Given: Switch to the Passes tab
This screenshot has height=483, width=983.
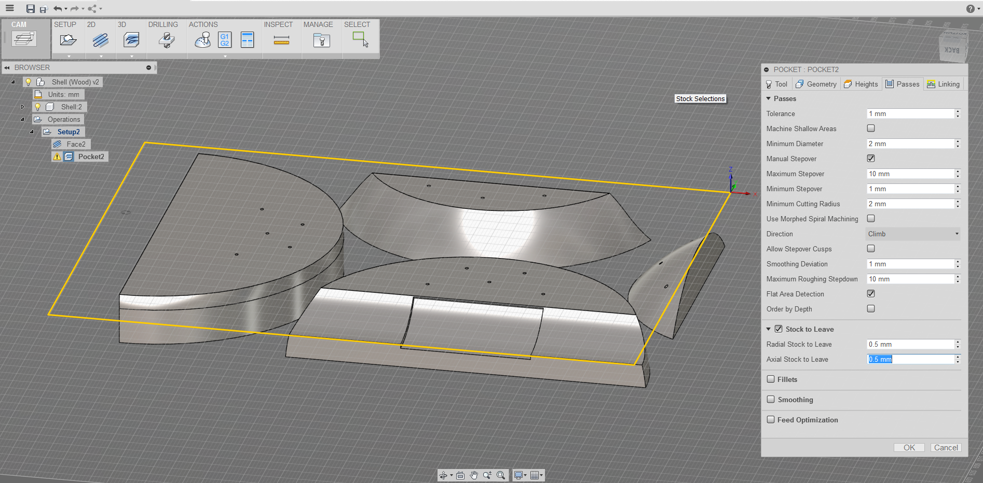Looking at the screenshot, I should click(903, 84).
